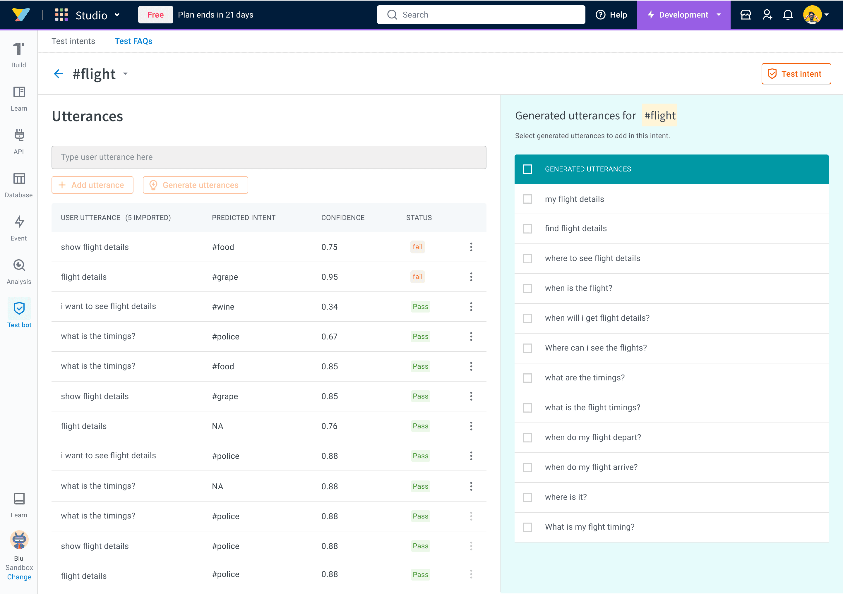
Task: Open options for 'flight details' NA 0.76 row
Action: [471, 426]
